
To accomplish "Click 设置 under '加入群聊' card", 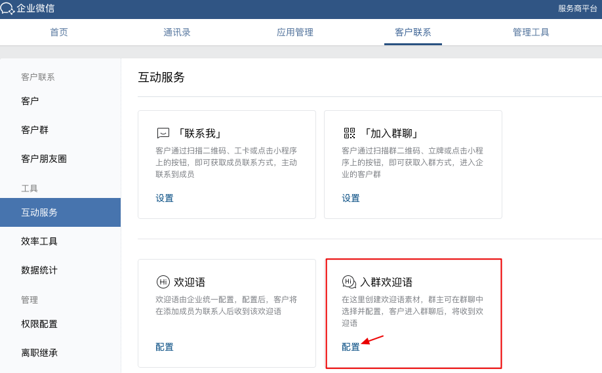I will coord(351,198).
